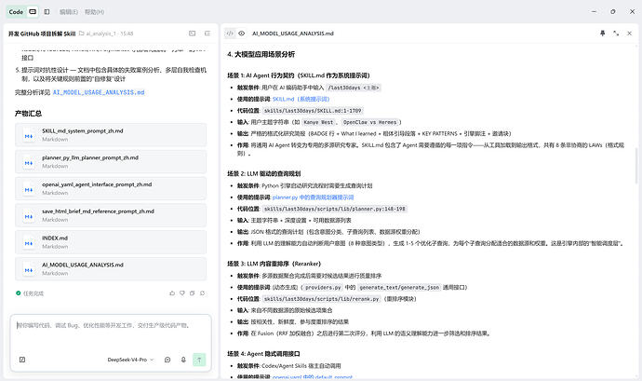Screen dimensions: 642x381
Task: Switch to the Code mode tab
Action: [16, 12]
